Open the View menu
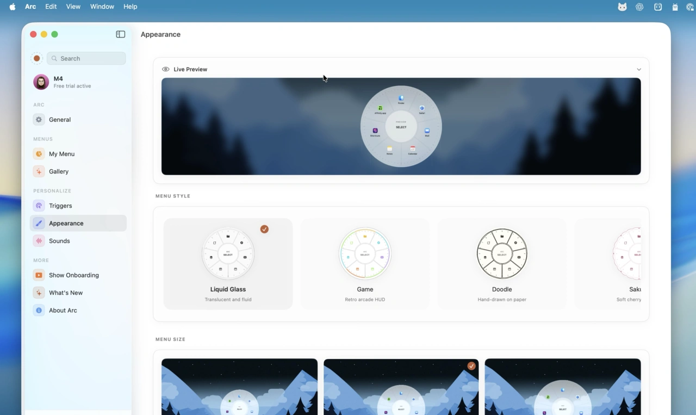Viewport: 696px width, 415px height. (73, 7)
